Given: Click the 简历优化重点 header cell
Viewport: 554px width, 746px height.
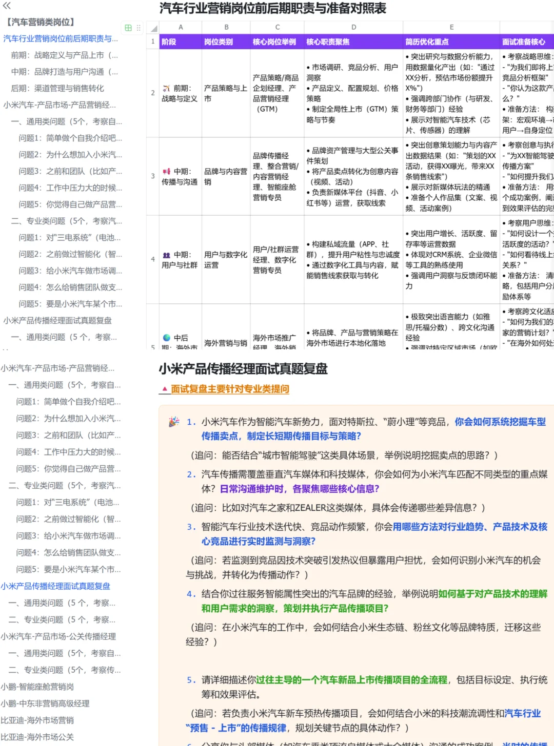Looking at the screenshot, I should 451,42.
